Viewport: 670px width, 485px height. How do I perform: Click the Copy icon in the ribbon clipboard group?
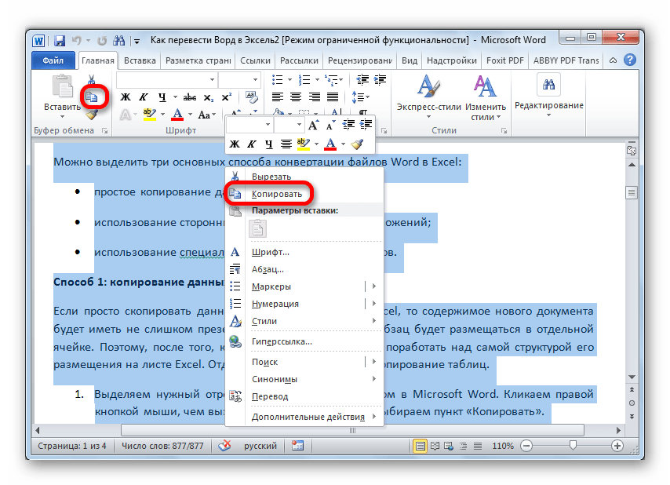[93, 97]
